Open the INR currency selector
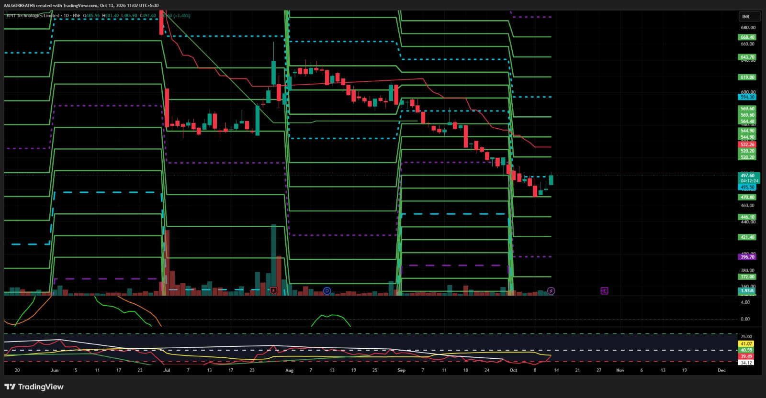Viewport: 766px width, 398px height. pos(750,16)
